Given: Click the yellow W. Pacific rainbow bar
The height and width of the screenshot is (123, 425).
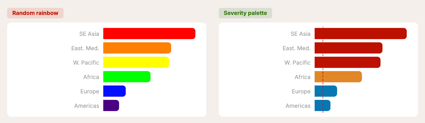Looking at the screenshot, I should pyautogui.click(x=136, y=62).
